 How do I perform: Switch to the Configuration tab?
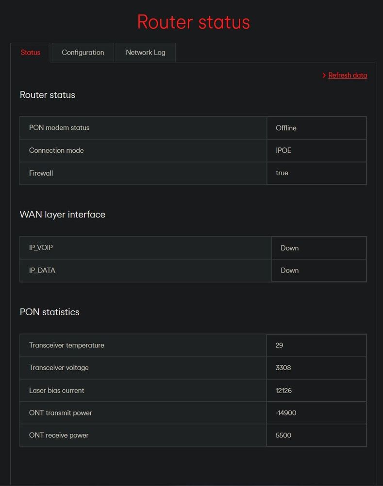click(x=83, y=53)
